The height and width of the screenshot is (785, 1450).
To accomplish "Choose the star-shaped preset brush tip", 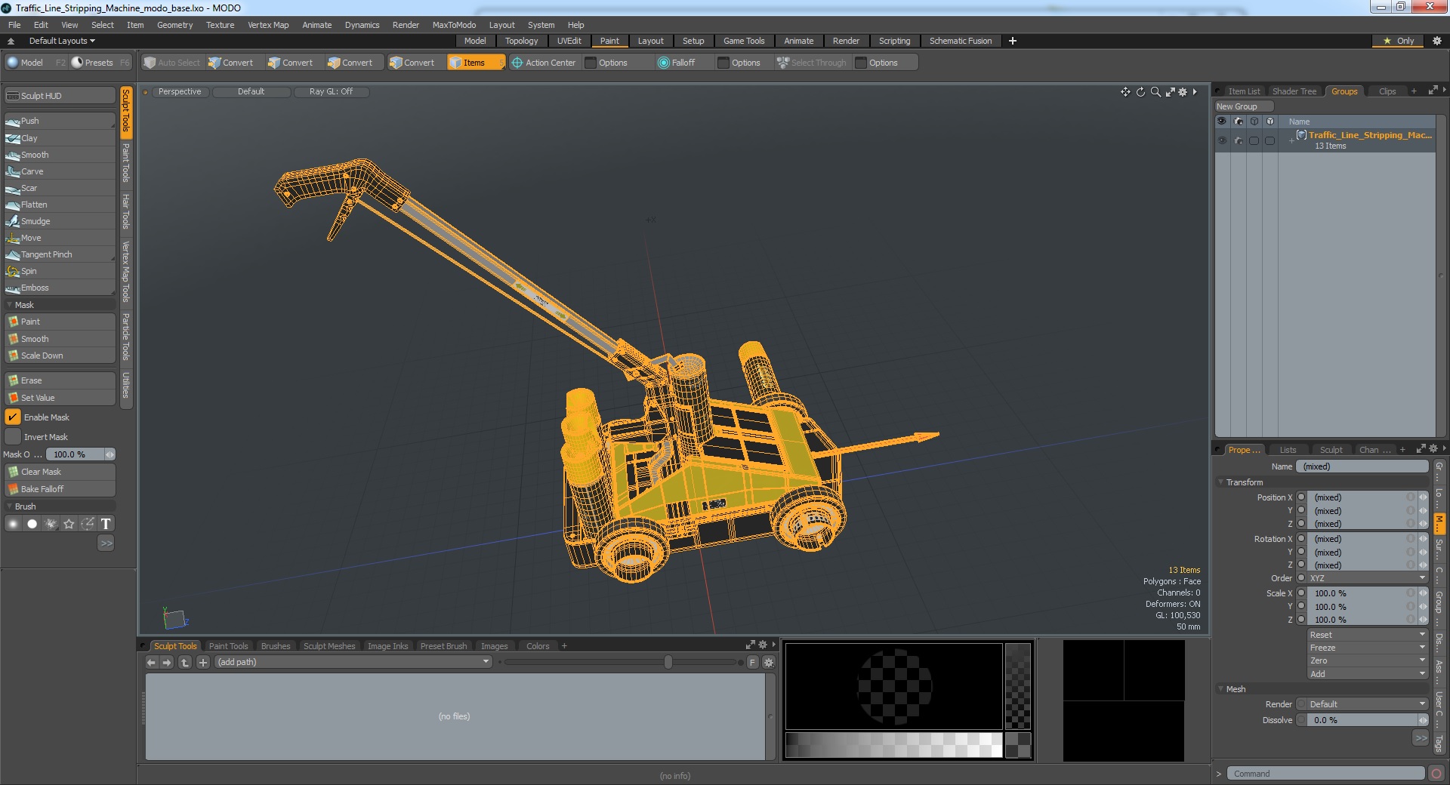I will (x=69, y=524).
